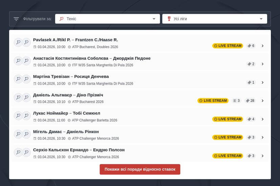Screen dimensions: 280x186
Task: Click tips count icon showing 28
Action: pyautogui.click(x=250, y=101)
